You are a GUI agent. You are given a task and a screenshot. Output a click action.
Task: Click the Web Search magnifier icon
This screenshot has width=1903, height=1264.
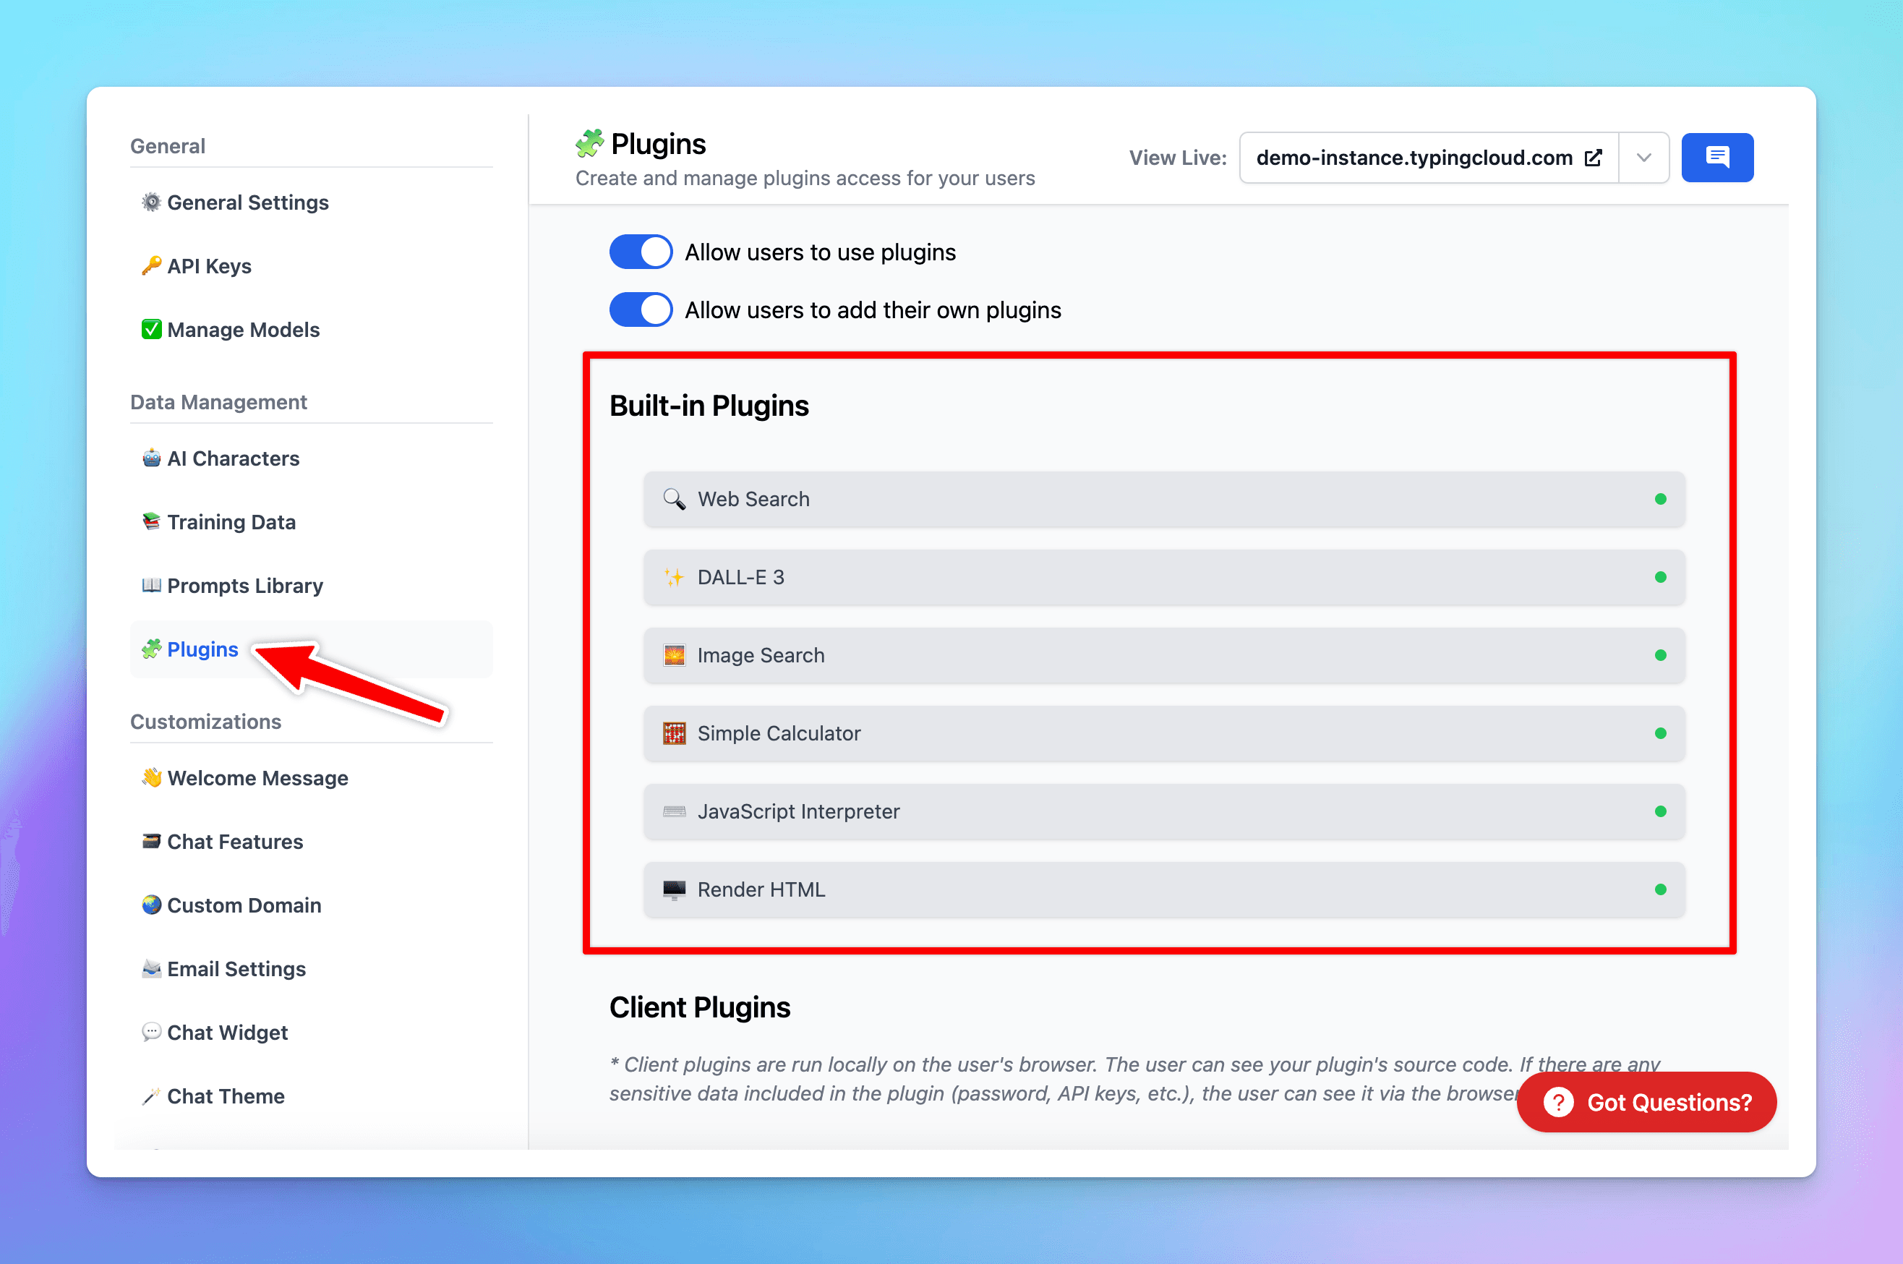674,498
